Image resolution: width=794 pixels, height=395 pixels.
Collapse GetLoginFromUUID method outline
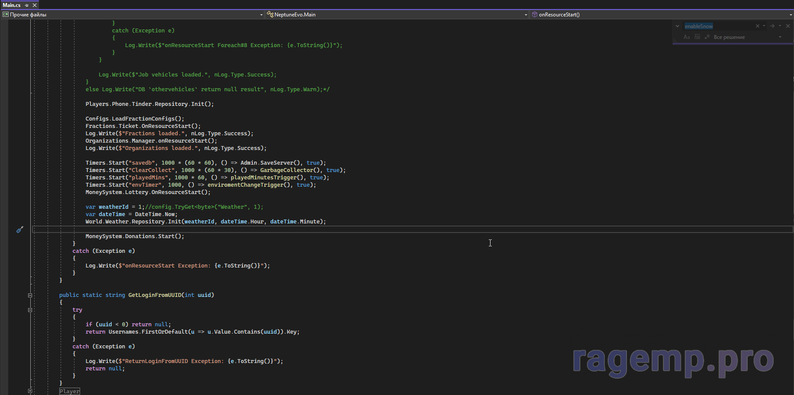(x=30, y=295)
